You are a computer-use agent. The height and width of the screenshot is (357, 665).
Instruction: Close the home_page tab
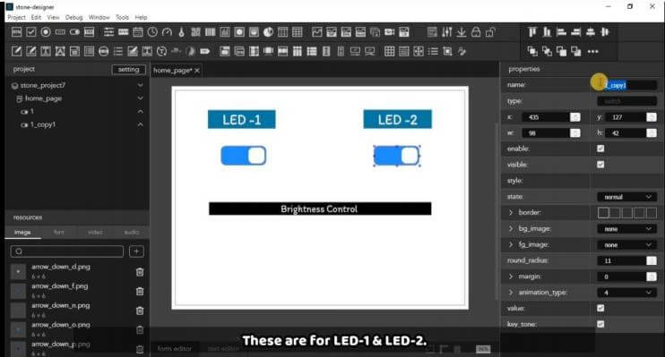pyautogui.click(x=197, y=71)
